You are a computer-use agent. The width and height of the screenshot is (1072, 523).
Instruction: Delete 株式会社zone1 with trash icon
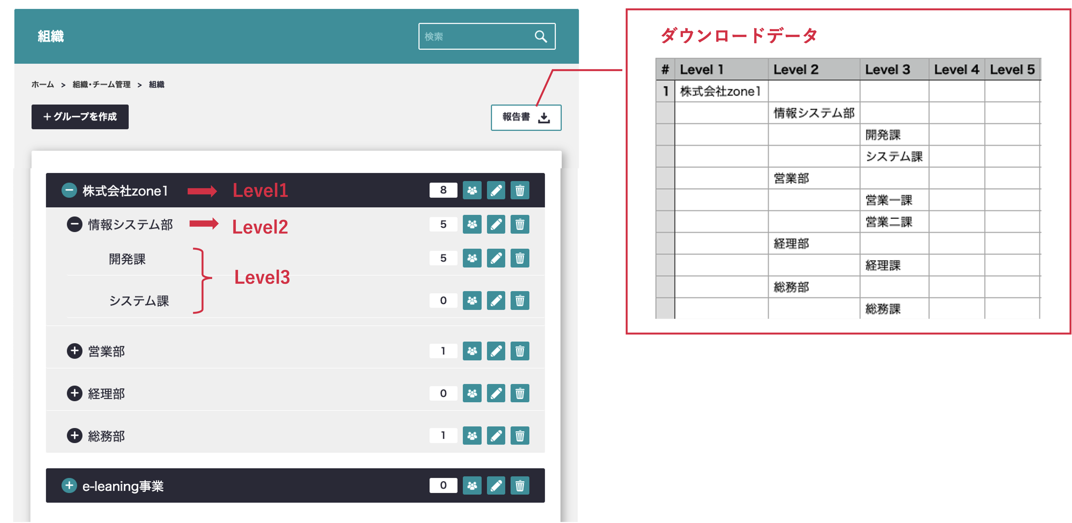click(520, 190)
